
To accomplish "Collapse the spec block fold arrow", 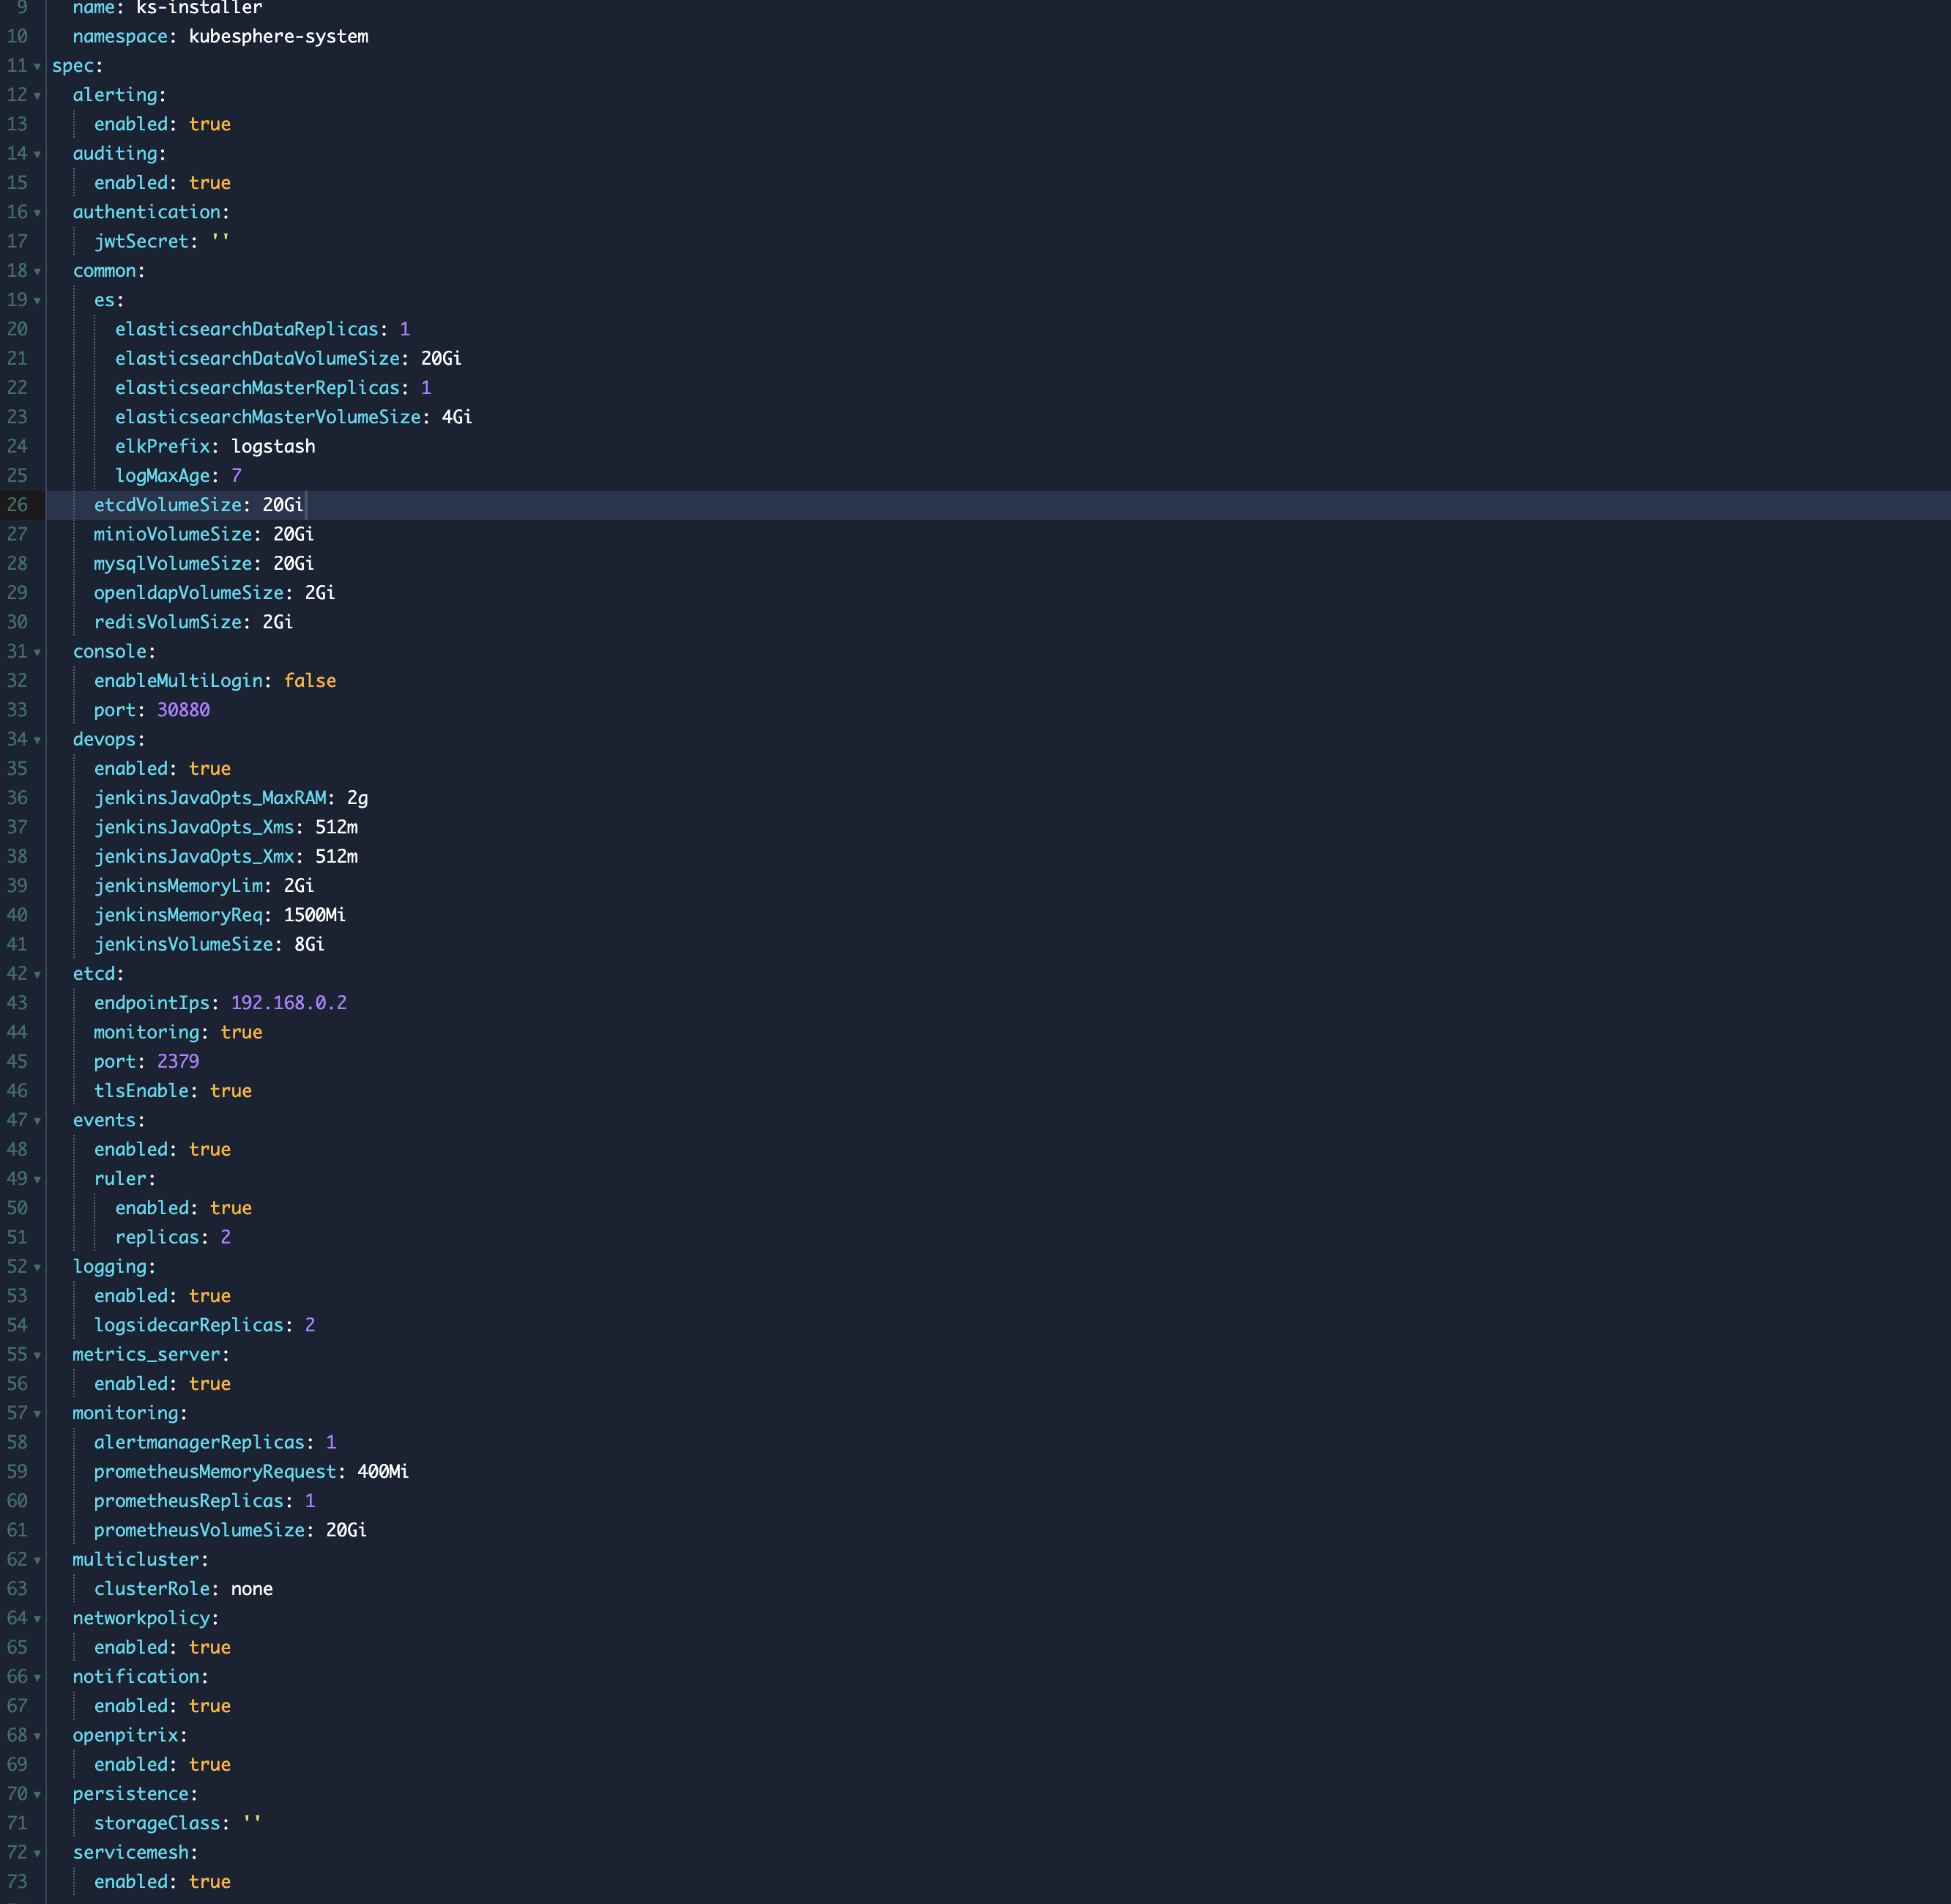I will click(37, 67).
